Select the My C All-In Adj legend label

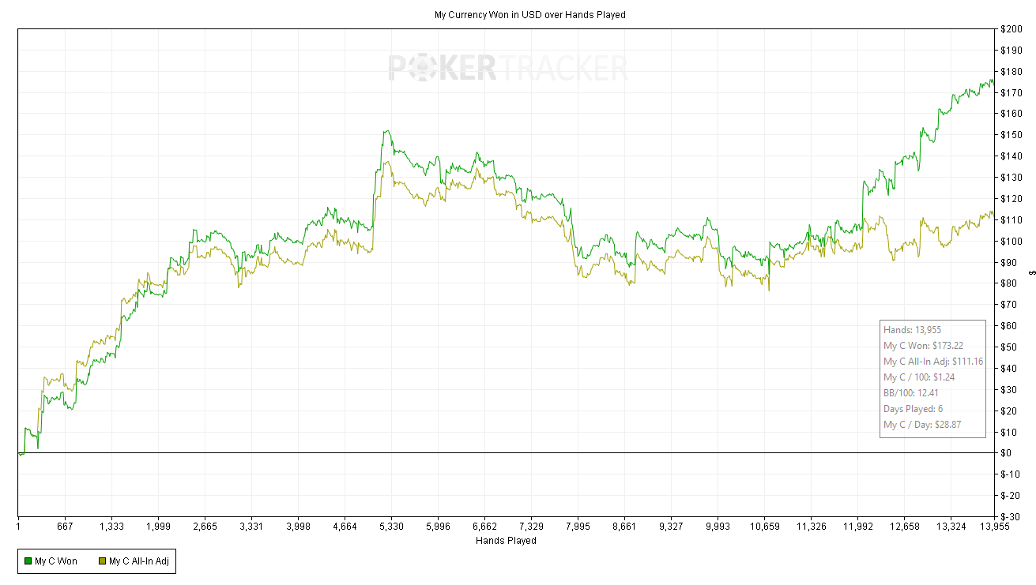pos(139,561)
